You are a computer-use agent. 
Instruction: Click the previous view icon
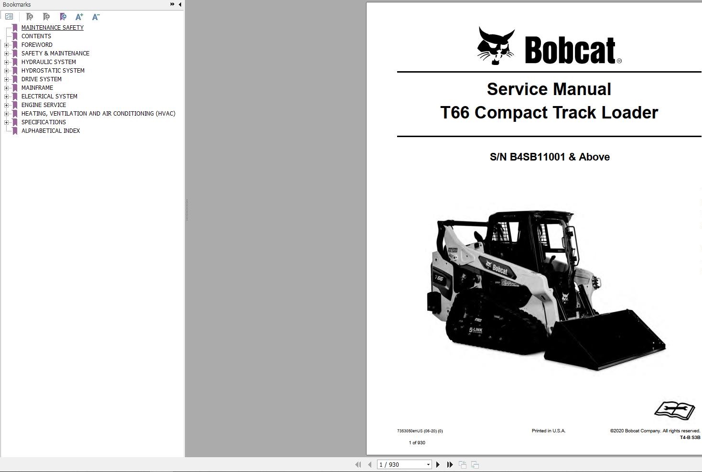point(463,464)
